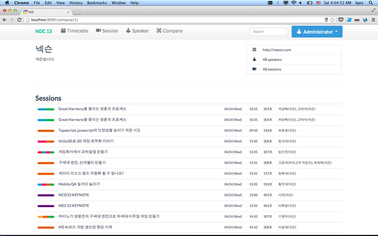The width and height of the screenshot is (378, 236).
Task: Click the 48 speakers count text
Action: pyautogui.click(x=272, y=60)
